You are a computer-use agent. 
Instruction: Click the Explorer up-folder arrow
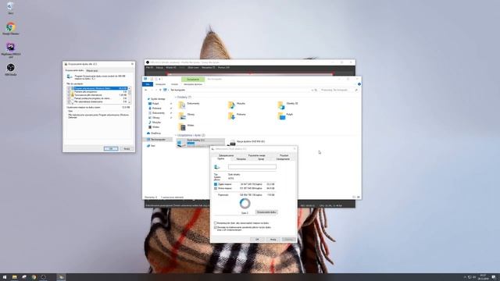160,91
